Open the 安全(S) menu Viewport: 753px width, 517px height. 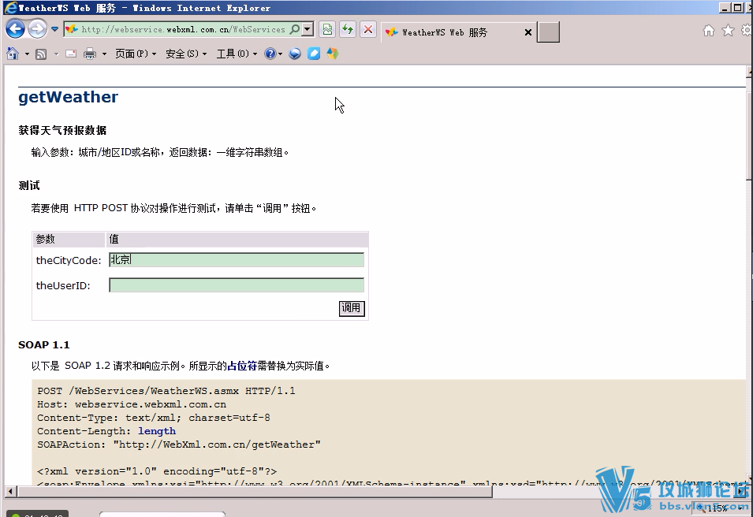pyautogui.click(x=186, y=54)
